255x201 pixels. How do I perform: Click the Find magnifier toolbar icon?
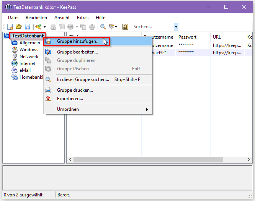(103, 27)
